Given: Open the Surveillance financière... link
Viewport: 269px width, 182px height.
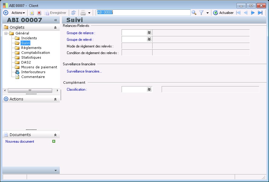Looking at the screenshot, I should tap(84, 71).
